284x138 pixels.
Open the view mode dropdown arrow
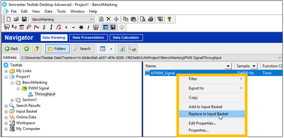[111, 49]
